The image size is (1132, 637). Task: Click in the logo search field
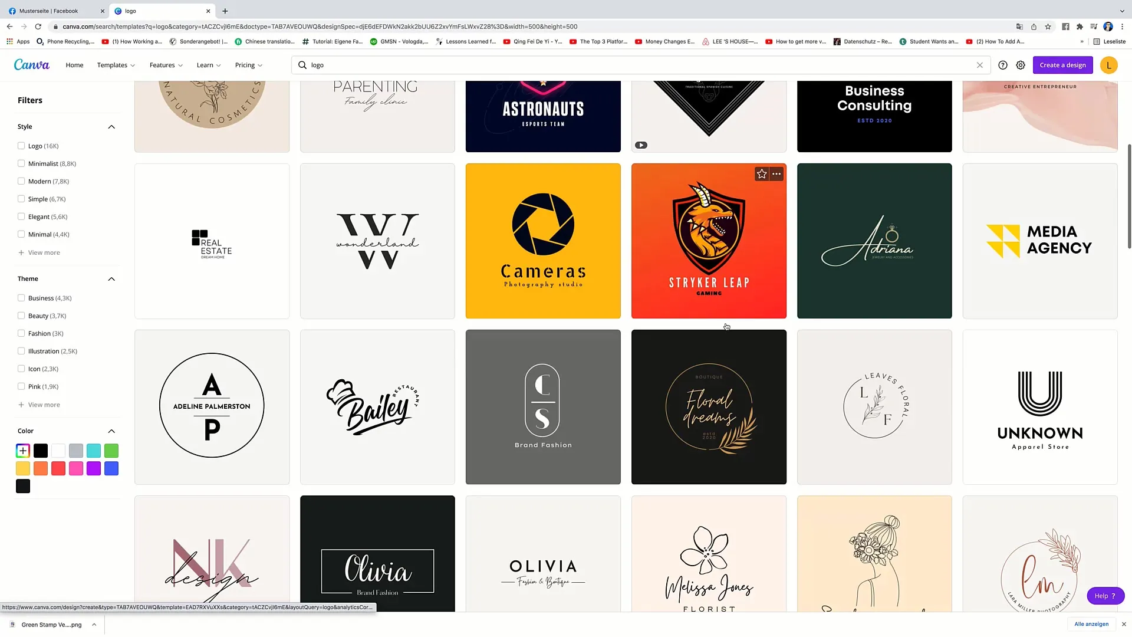coord(641,65)
